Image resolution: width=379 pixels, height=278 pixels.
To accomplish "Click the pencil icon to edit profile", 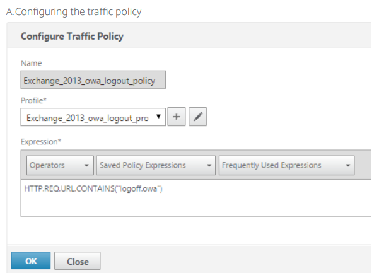I will (198, 117).
